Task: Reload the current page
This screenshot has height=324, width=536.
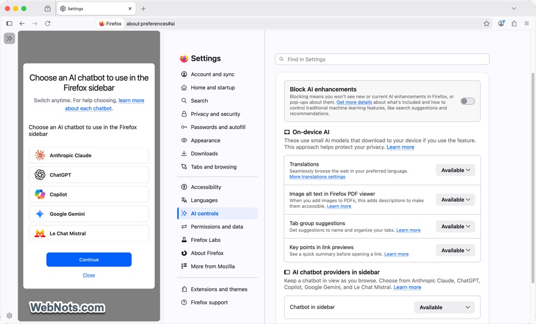Action: click(48, 24)
